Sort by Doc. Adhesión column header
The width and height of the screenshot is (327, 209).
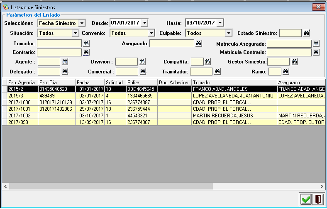point(175,83)
